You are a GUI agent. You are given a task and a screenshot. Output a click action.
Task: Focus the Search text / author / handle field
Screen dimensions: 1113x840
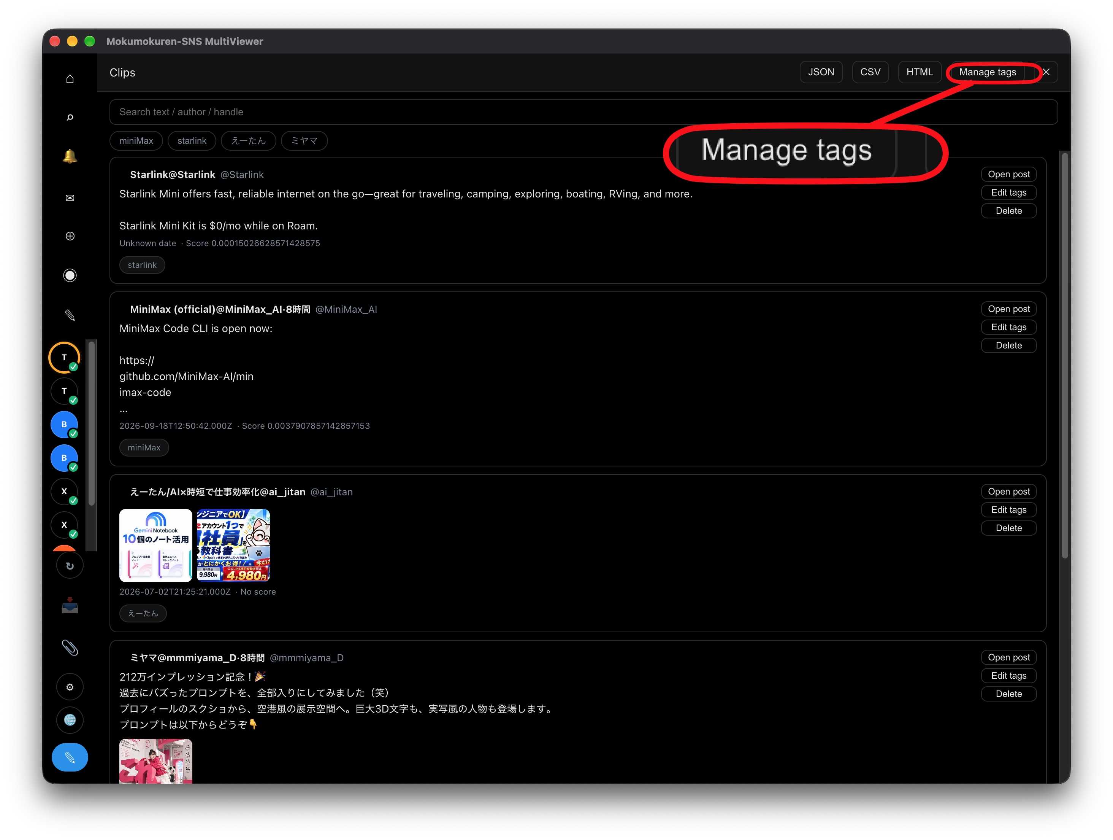pyautogui.click(x=583, y=112)
